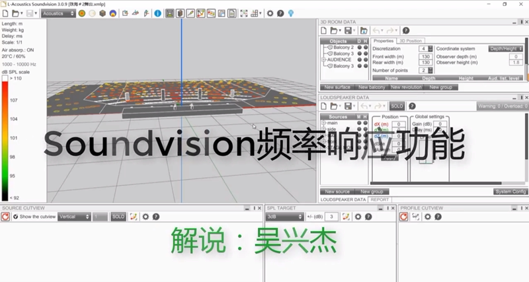The image size is (529, 282).
Task: Select the REPORT bottom tab
Action: click(x=380, y=199)
